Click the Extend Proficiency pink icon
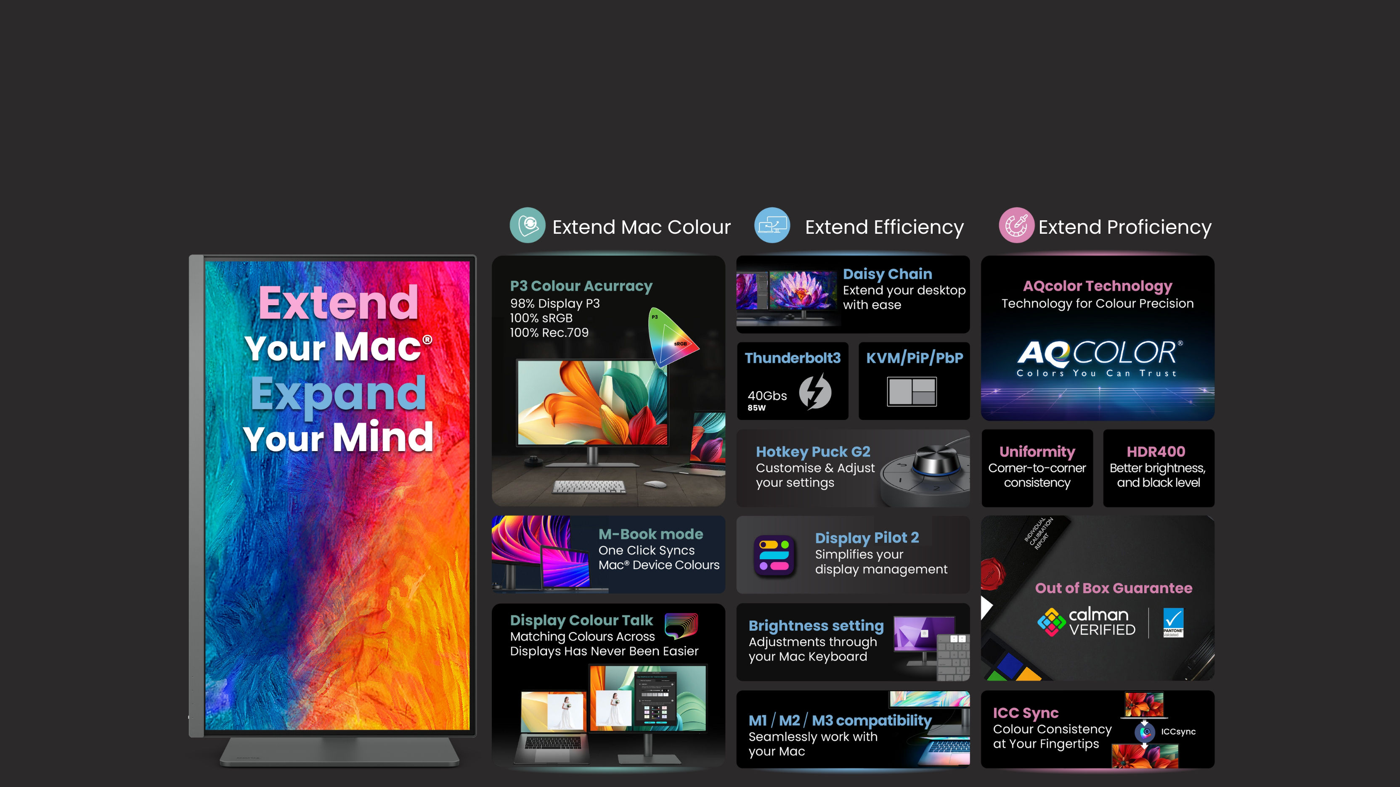The image size is (1400, 787). pos(1016,225)
